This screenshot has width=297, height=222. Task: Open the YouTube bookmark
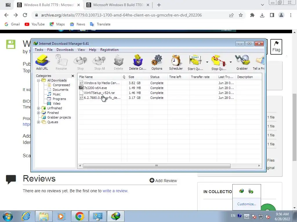click(35, 24)
